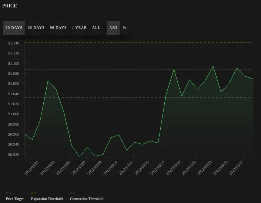Click the Price Target dashed line swatch
261x203 pixels.
click(x=9, y=193)
